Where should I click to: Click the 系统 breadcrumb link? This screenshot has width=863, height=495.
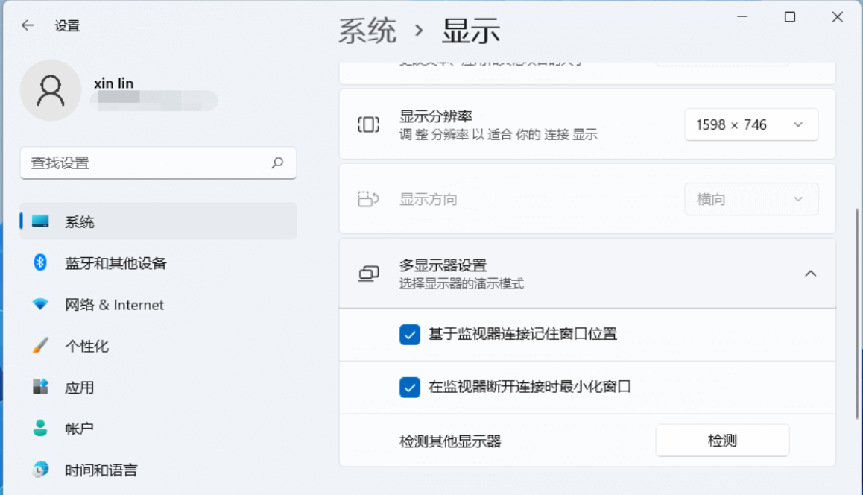point(367,31)
